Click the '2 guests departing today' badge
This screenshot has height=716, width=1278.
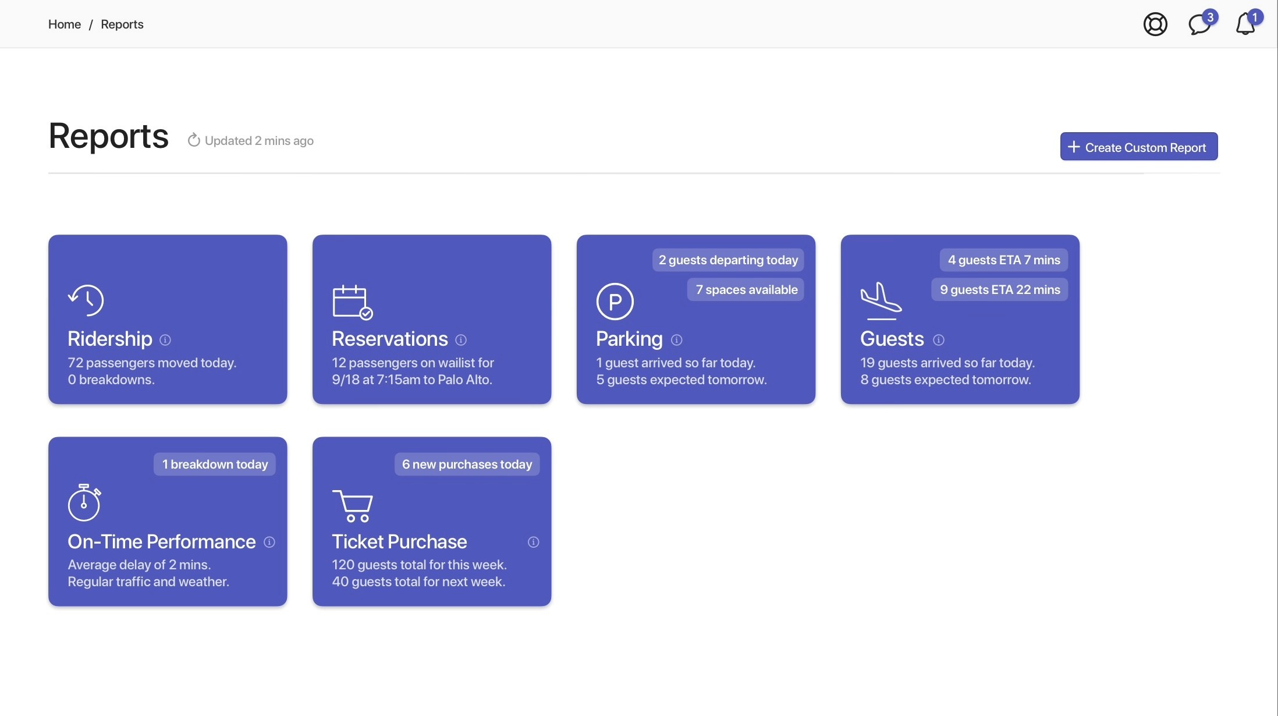[x=728, y=260]
